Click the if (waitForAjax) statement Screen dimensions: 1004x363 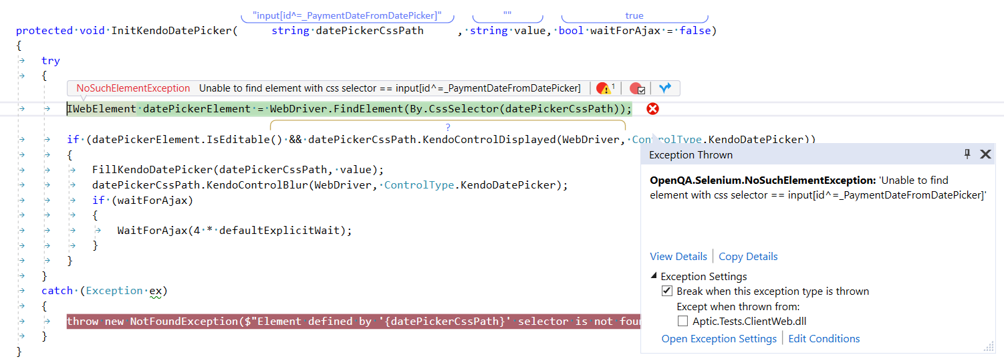pyautogui.click(x=143, y=201)
